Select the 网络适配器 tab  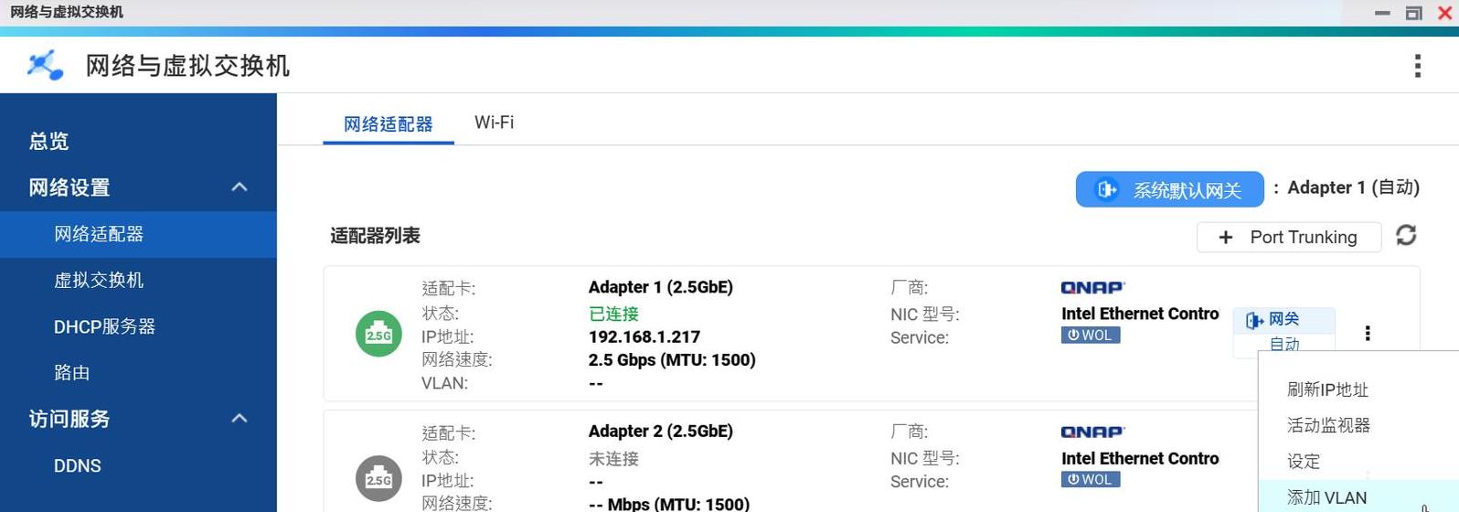pos(388,124)
